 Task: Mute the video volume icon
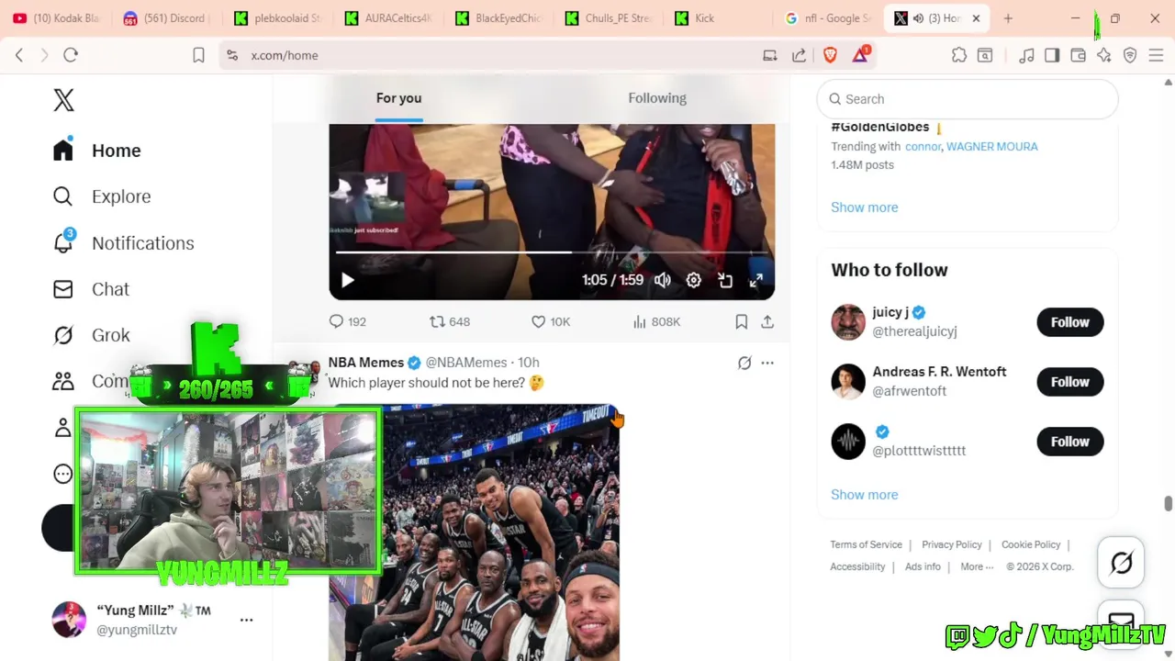pyautogui.click(x=663, y=281)
